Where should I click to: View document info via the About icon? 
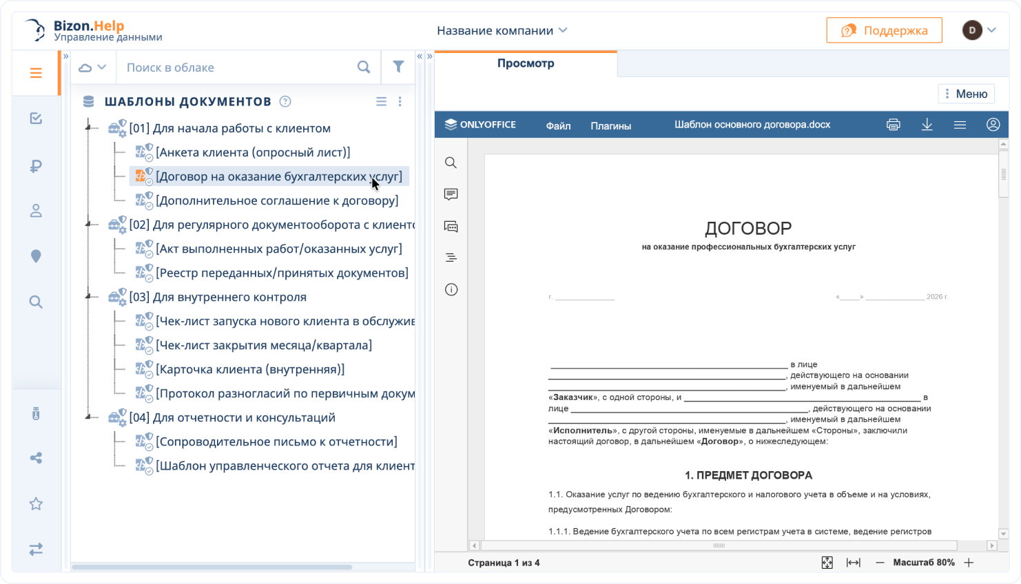coord(451,289)
